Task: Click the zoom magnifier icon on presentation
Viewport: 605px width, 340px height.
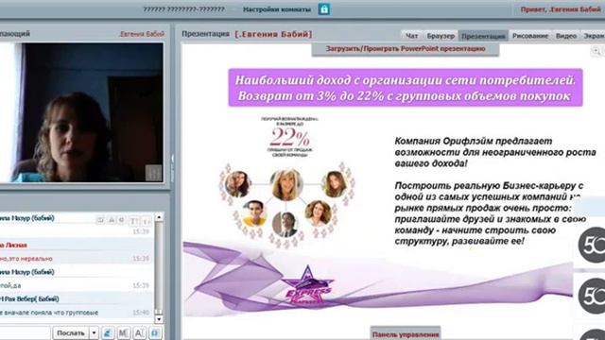Action: tap(596, 51)
